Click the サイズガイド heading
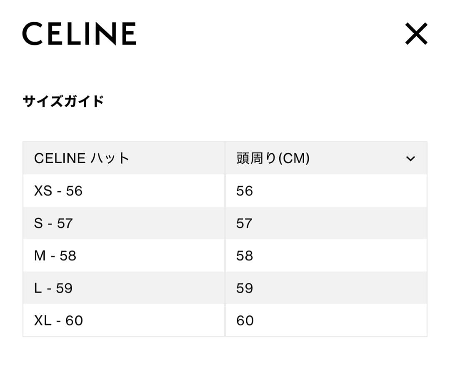Viewport: 450px width, 367px height. [63, 99]
